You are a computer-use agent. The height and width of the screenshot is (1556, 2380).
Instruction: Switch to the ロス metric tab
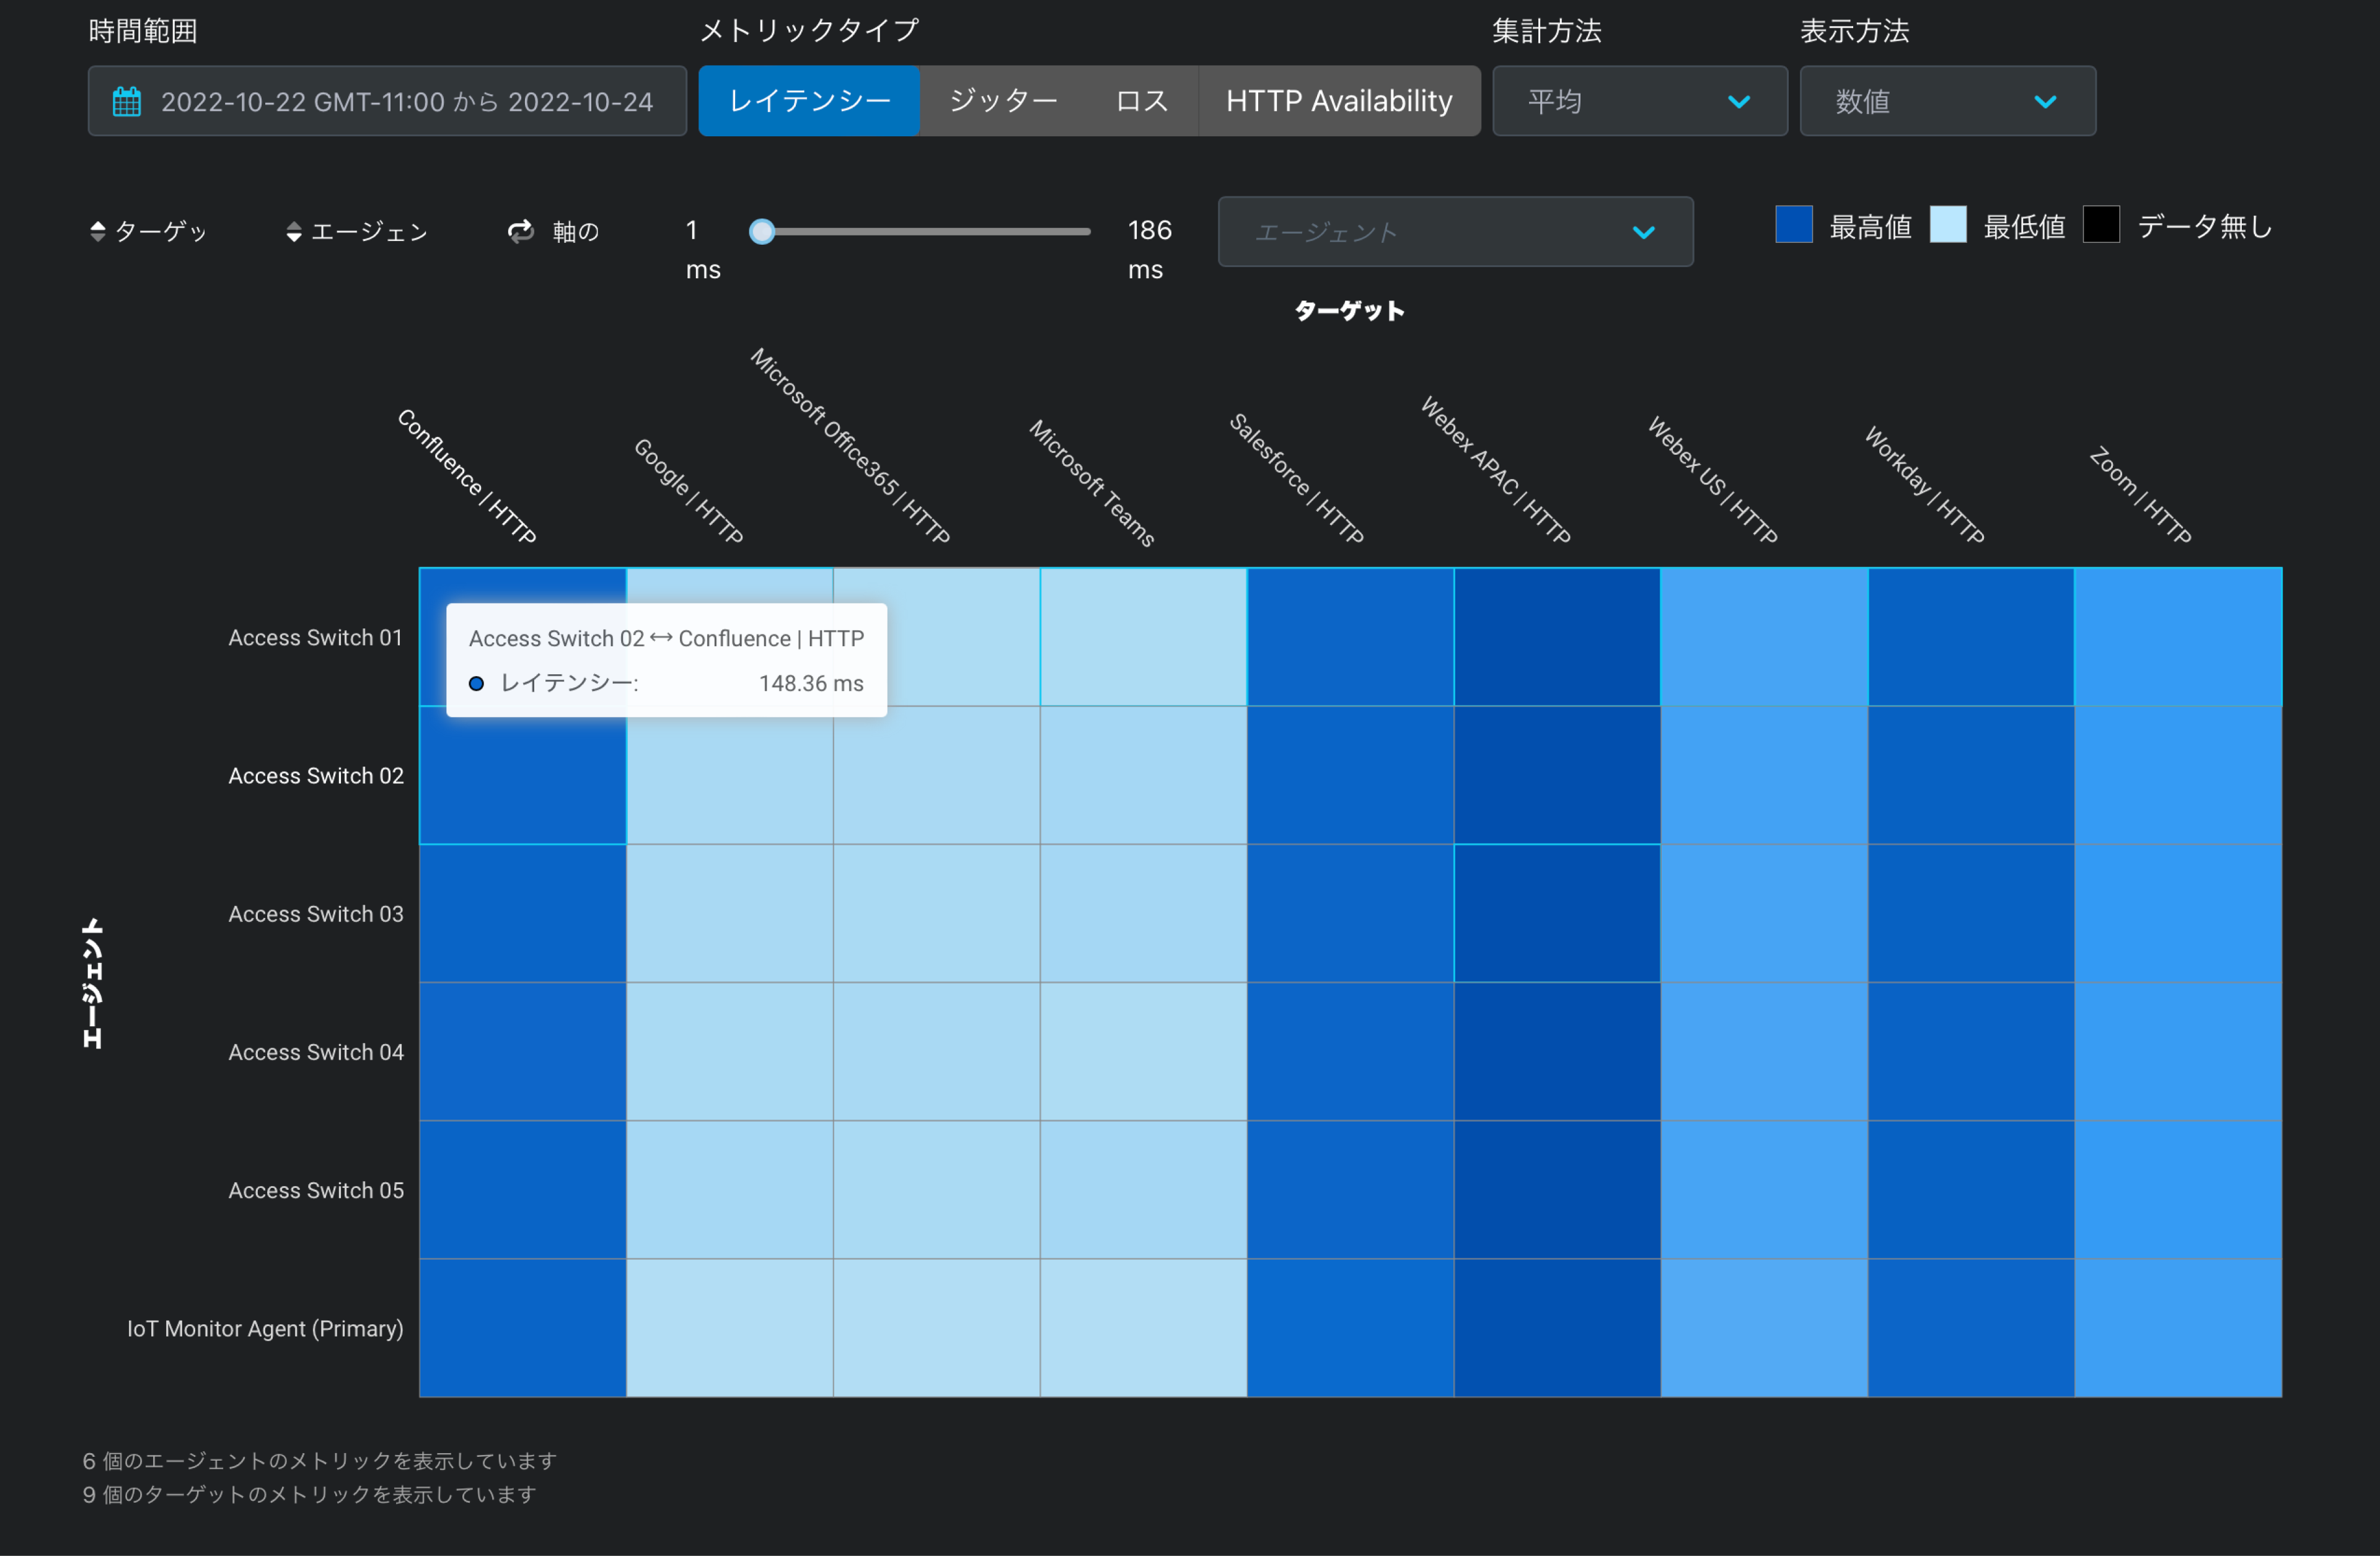[1142, 101]
